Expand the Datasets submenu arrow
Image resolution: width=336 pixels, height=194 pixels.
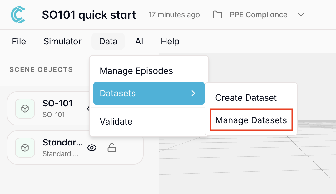coord(193,93)
